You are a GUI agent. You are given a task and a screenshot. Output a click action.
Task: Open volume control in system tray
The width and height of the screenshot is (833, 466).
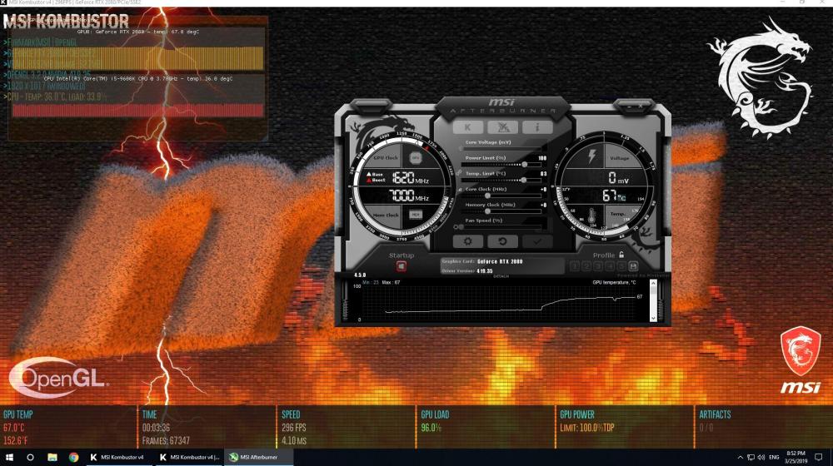coord(761,457)
